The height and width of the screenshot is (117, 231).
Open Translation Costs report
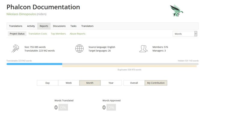38,34
